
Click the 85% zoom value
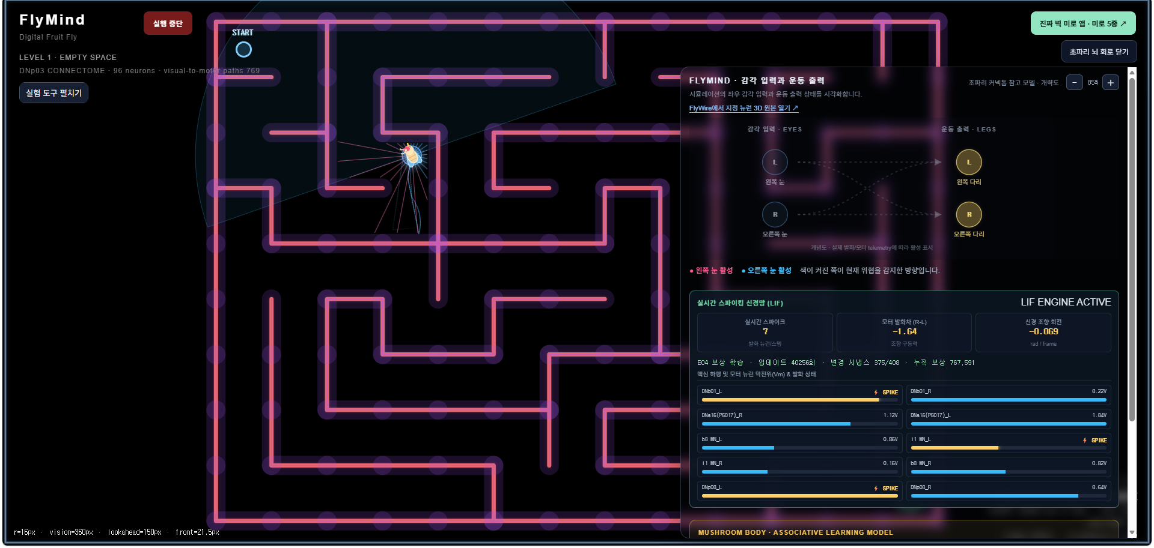tap(1093, 82)
